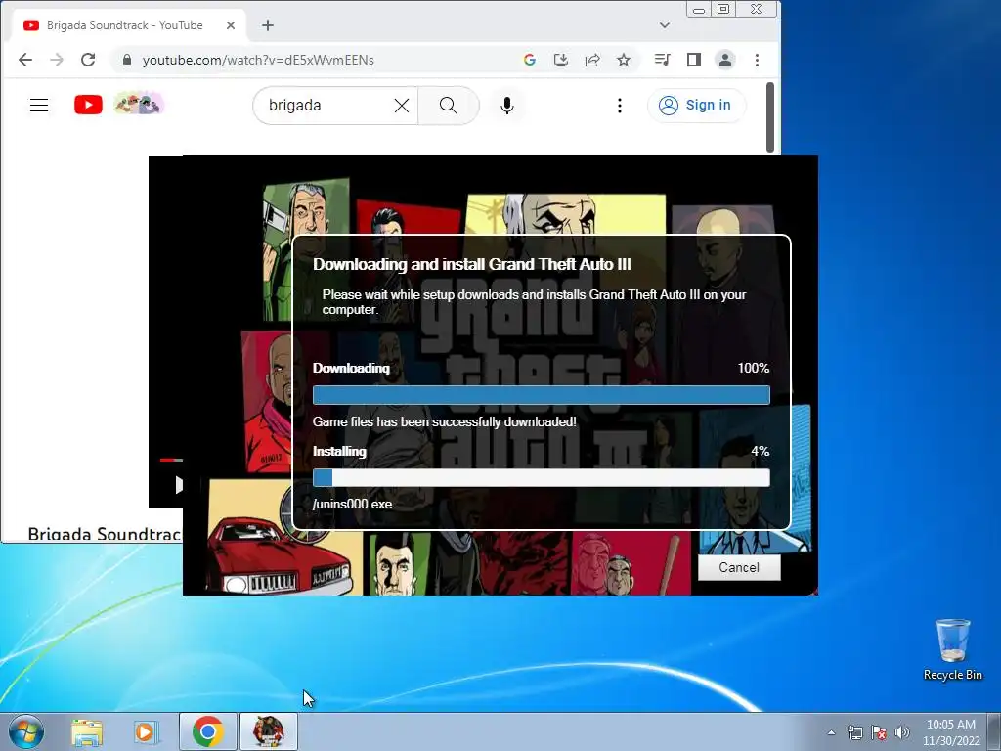Minimize the Chrome window

coord(699,10)
